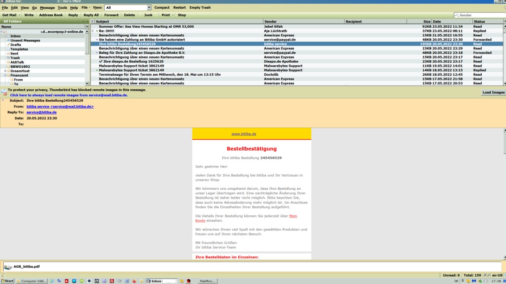Reply to the selected message
This screenshot has height=284, width=506.
(73, 15)
